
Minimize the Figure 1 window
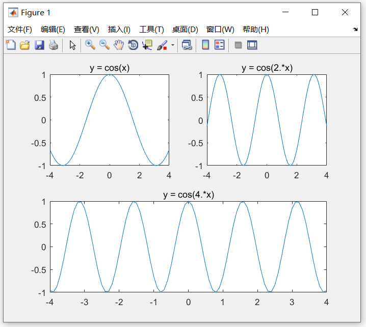(x=285, y=12)
